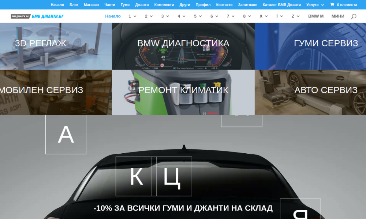Click the boxed letter Ц
366x219 pixels.
tap(172, 176)
